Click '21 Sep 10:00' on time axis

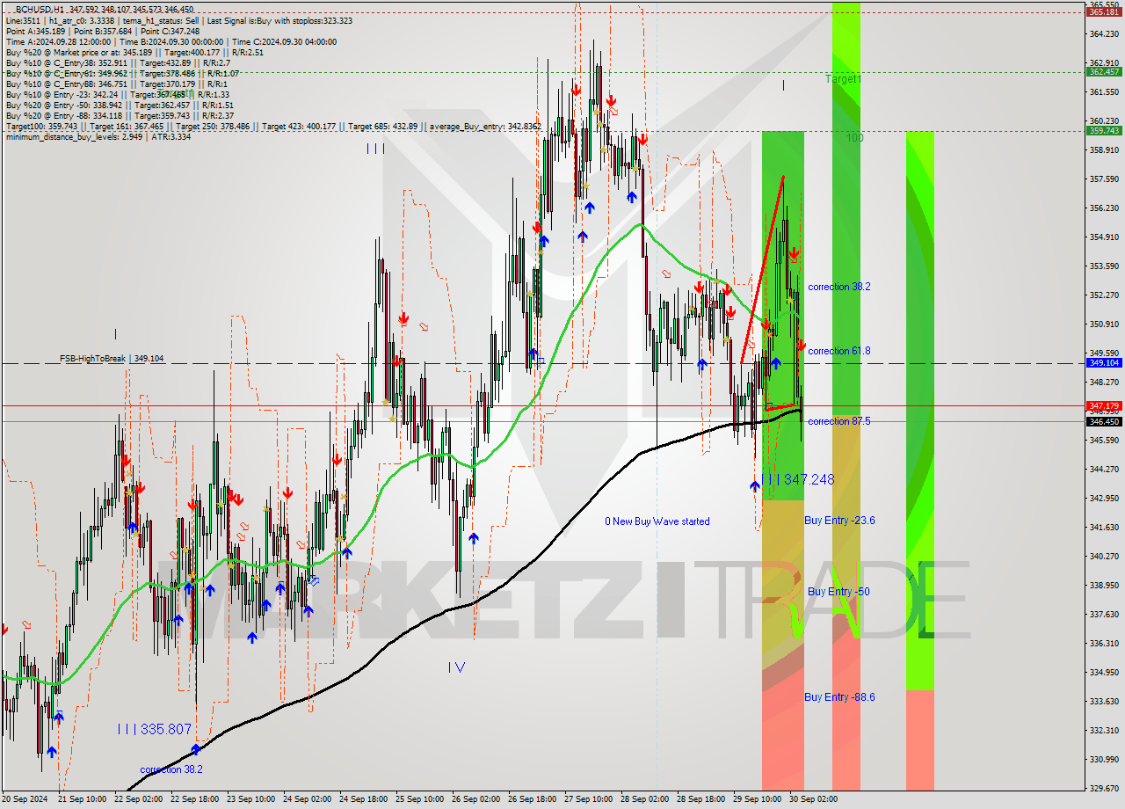tap(82, 800)
